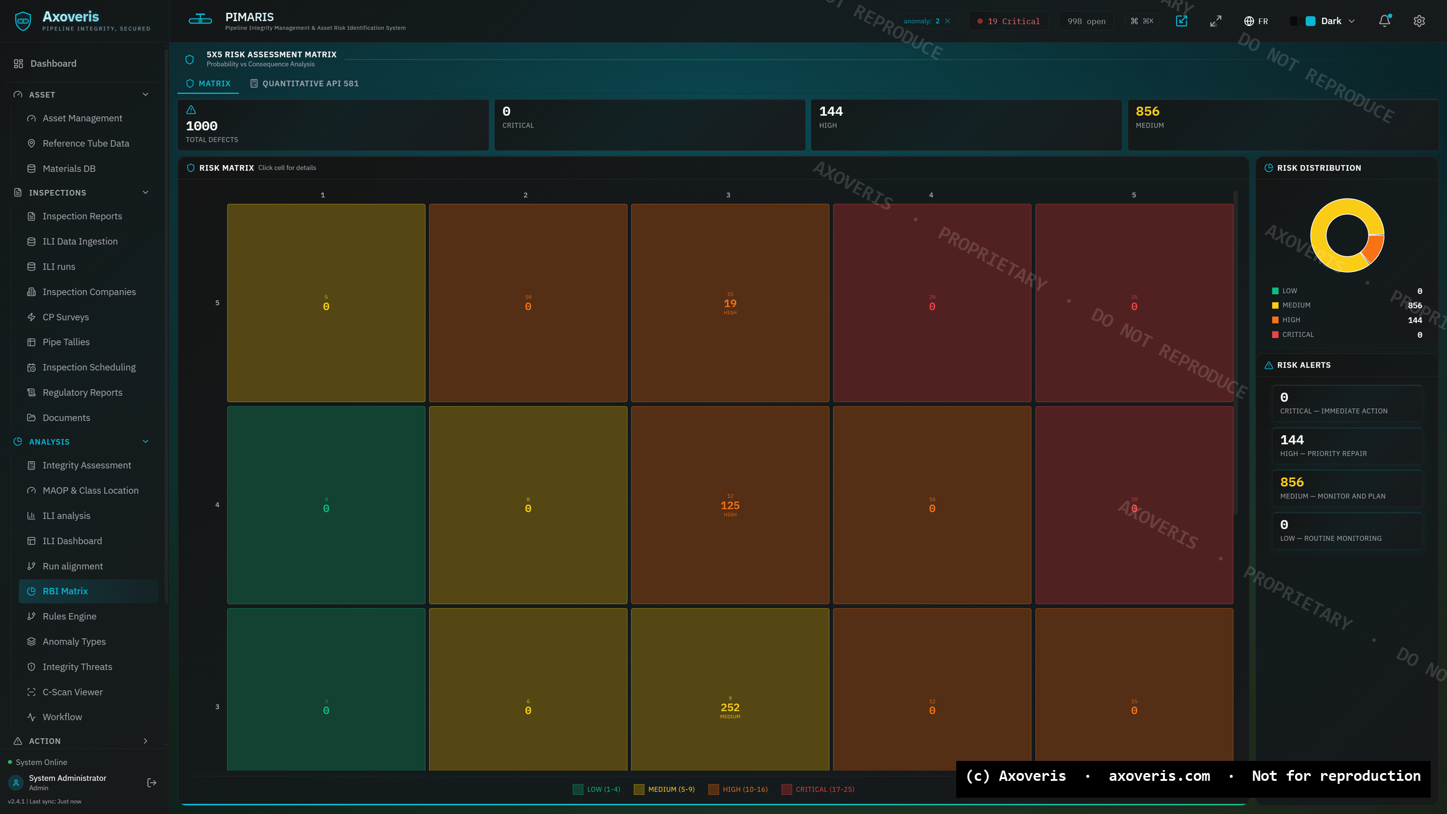This screenshot has width=1447, height=814.
Task: Click matrix cell with 252 MEDIUM
Action: point(730,689)
